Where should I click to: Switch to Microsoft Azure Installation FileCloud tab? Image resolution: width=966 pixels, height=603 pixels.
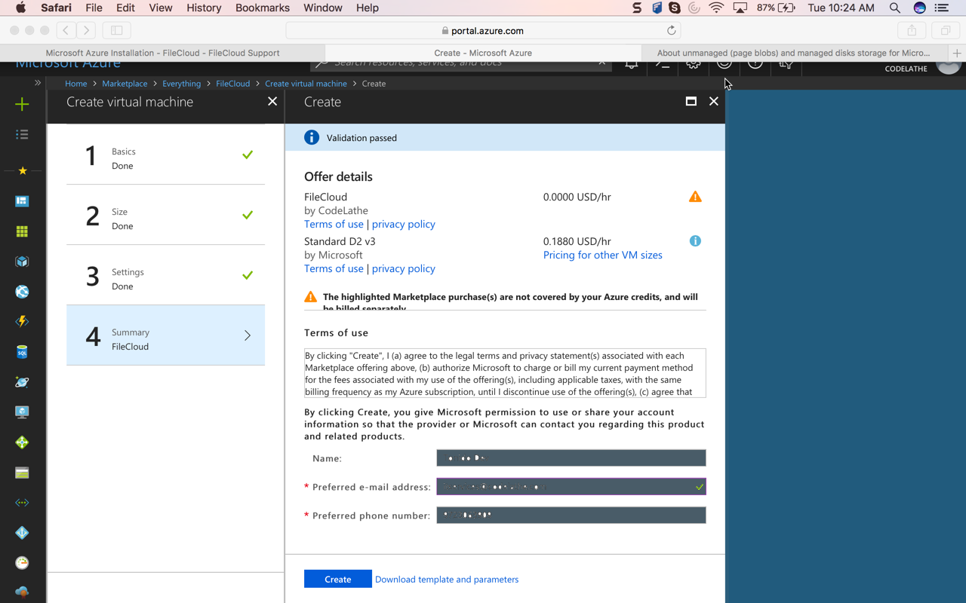(162, 53)
